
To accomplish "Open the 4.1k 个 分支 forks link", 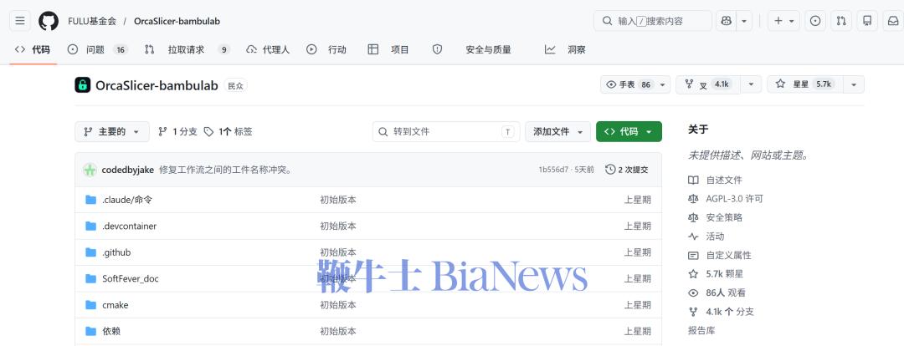I will click(x=730, y=312).
